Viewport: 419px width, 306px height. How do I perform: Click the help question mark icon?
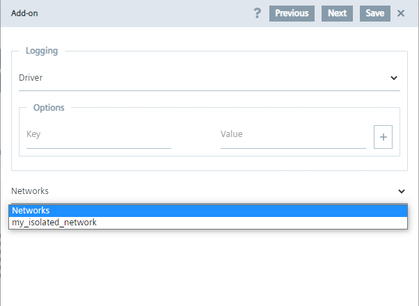pos(257,13)
